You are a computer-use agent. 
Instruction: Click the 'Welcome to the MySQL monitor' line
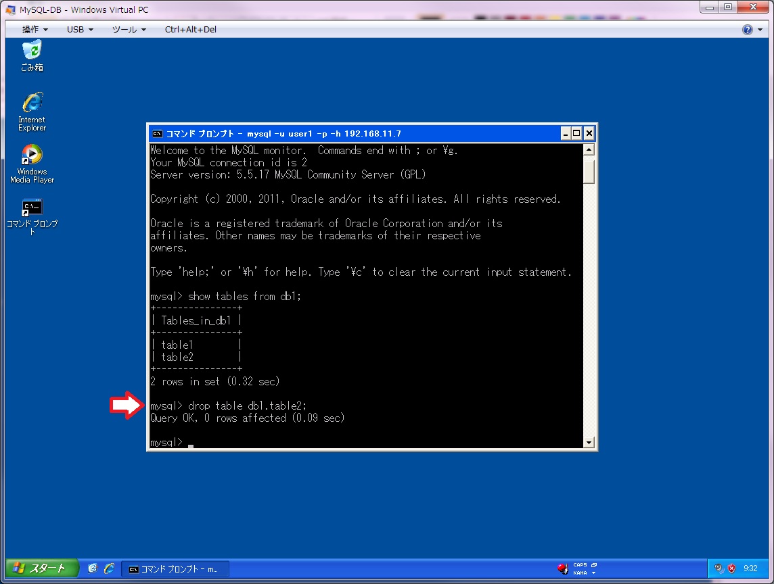tap(304, 151)
